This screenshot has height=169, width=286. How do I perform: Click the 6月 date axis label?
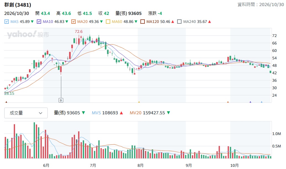coord(46,165)
